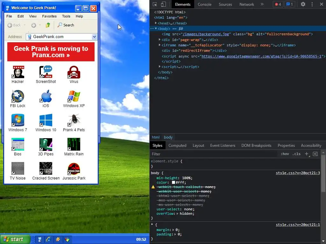Open the Forward button history dropdown
Screen dimensions: 326x244
pyautogui.click(x=40, y=25)
